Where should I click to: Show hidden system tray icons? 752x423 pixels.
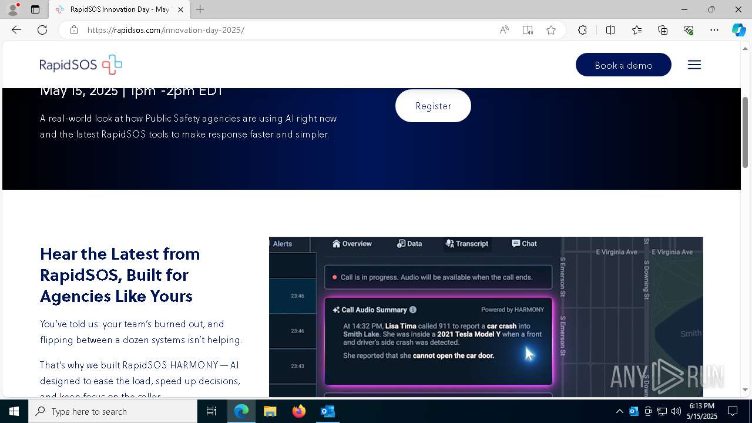[x=619, y=411]
